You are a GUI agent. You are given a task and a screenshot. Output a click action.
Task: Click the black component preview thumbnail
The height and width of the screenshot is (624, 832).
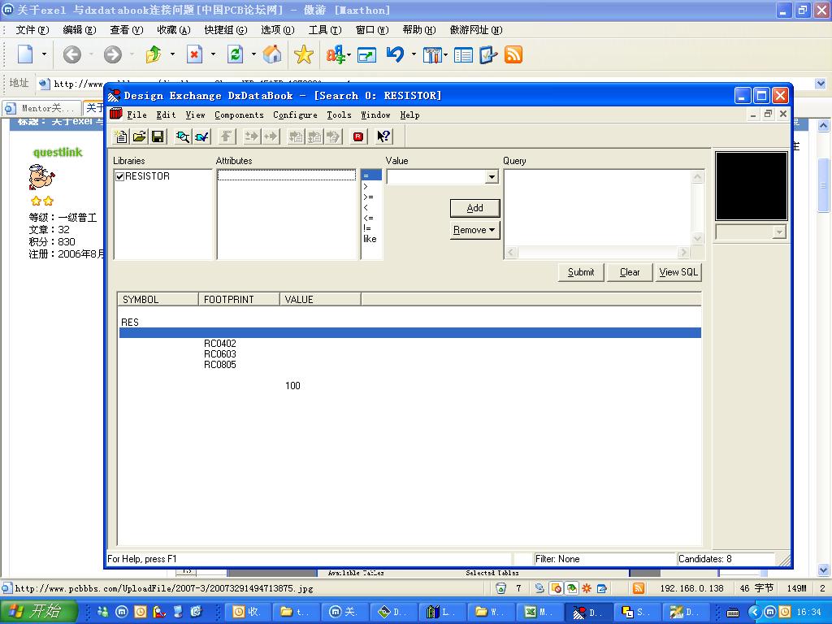(751, 186)
